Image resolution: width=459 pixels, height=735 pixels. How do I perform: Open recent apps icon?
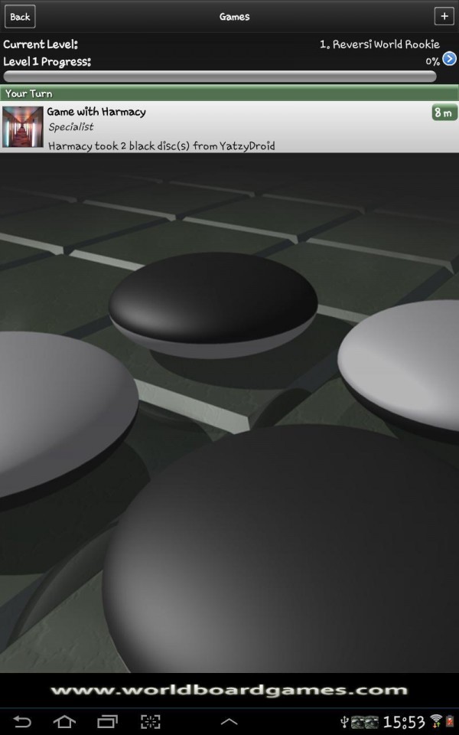click(x=107, y=721)
